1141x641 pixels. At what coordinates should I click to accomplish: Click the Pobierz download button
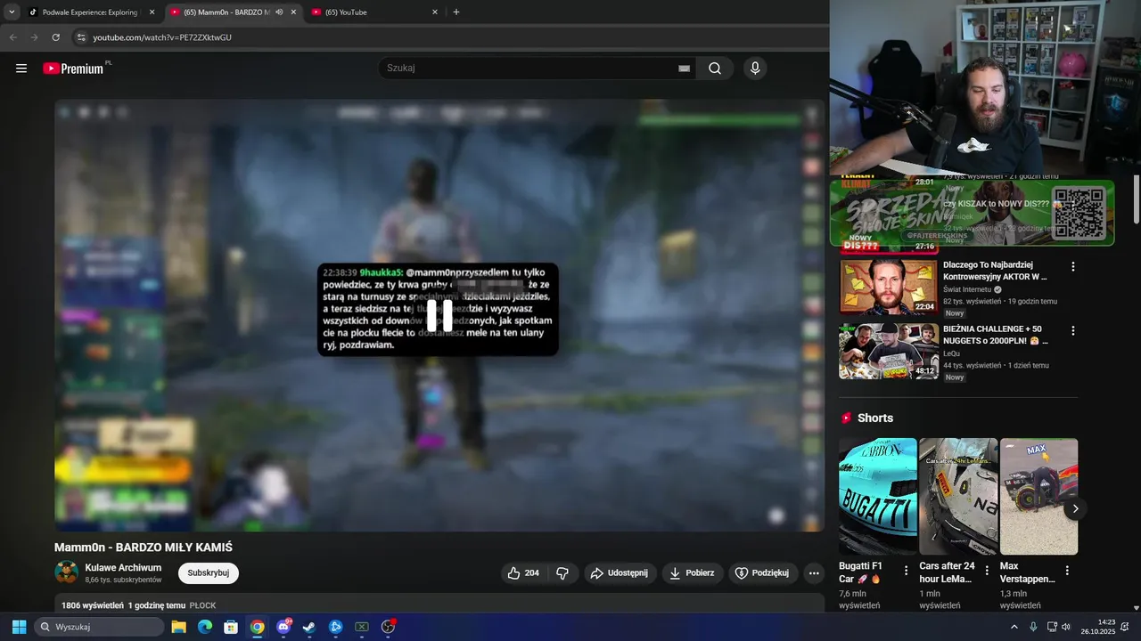(x=693, y=573)
